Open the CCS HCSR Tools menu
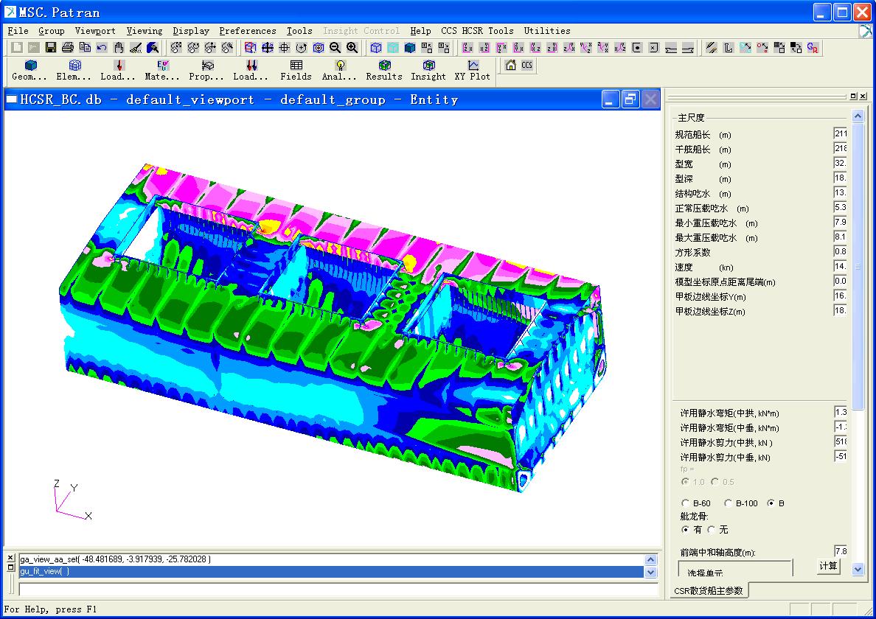This screenshot has width=876, height=619. point(477,31)
